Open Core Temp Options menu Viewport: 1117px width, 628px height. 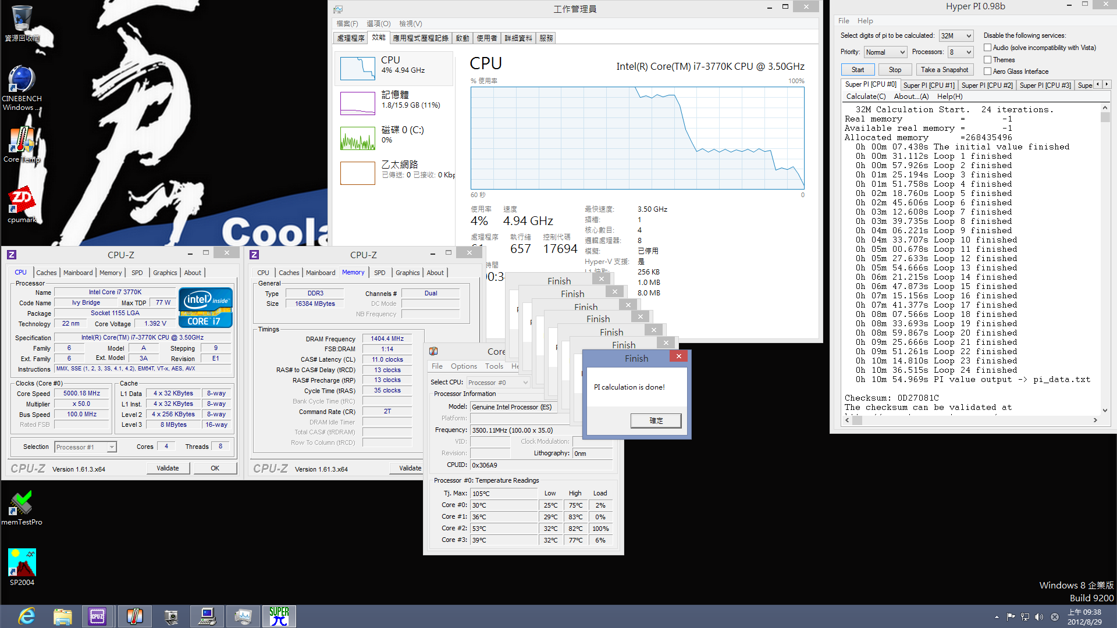(464, 366)
